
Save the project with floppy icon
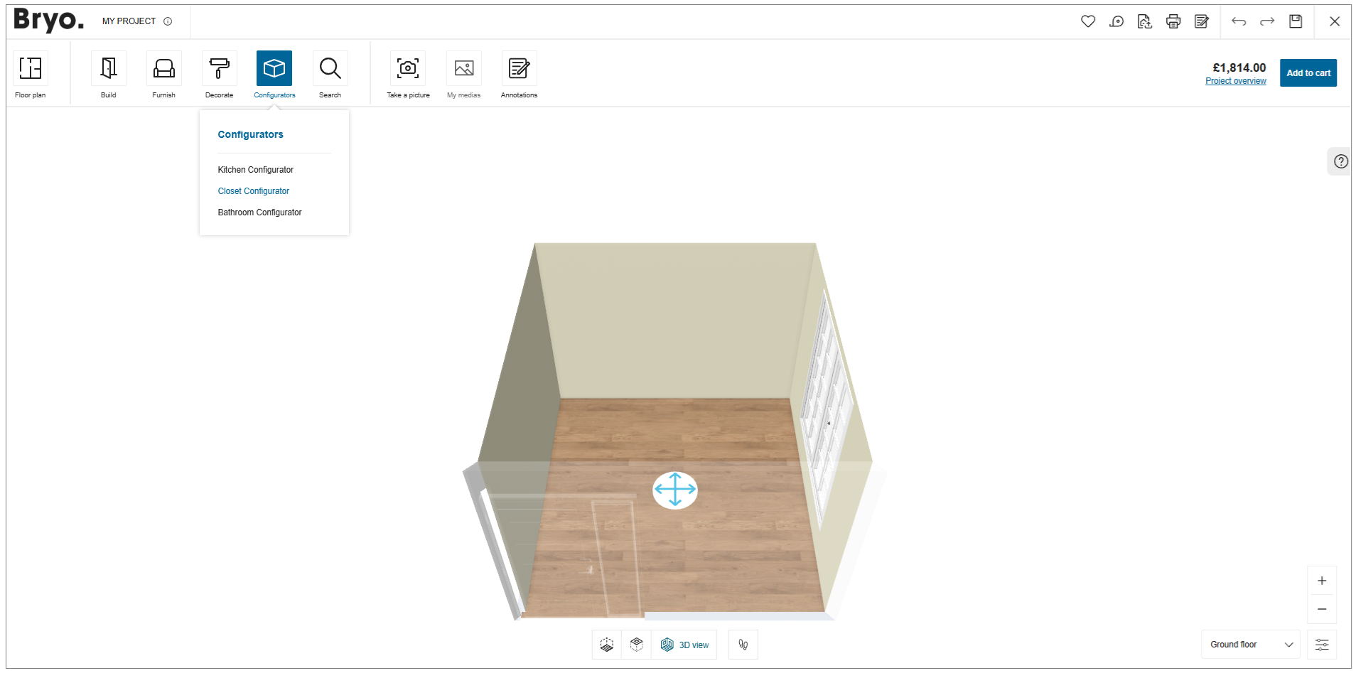click(x=1296, y=21)
